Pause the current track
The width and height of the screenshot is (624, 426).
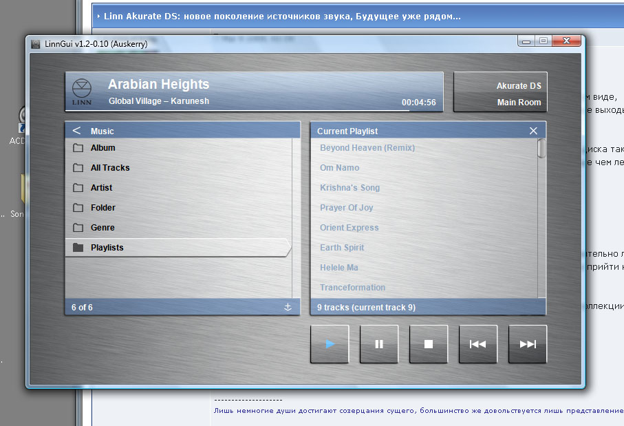[379, 344]
